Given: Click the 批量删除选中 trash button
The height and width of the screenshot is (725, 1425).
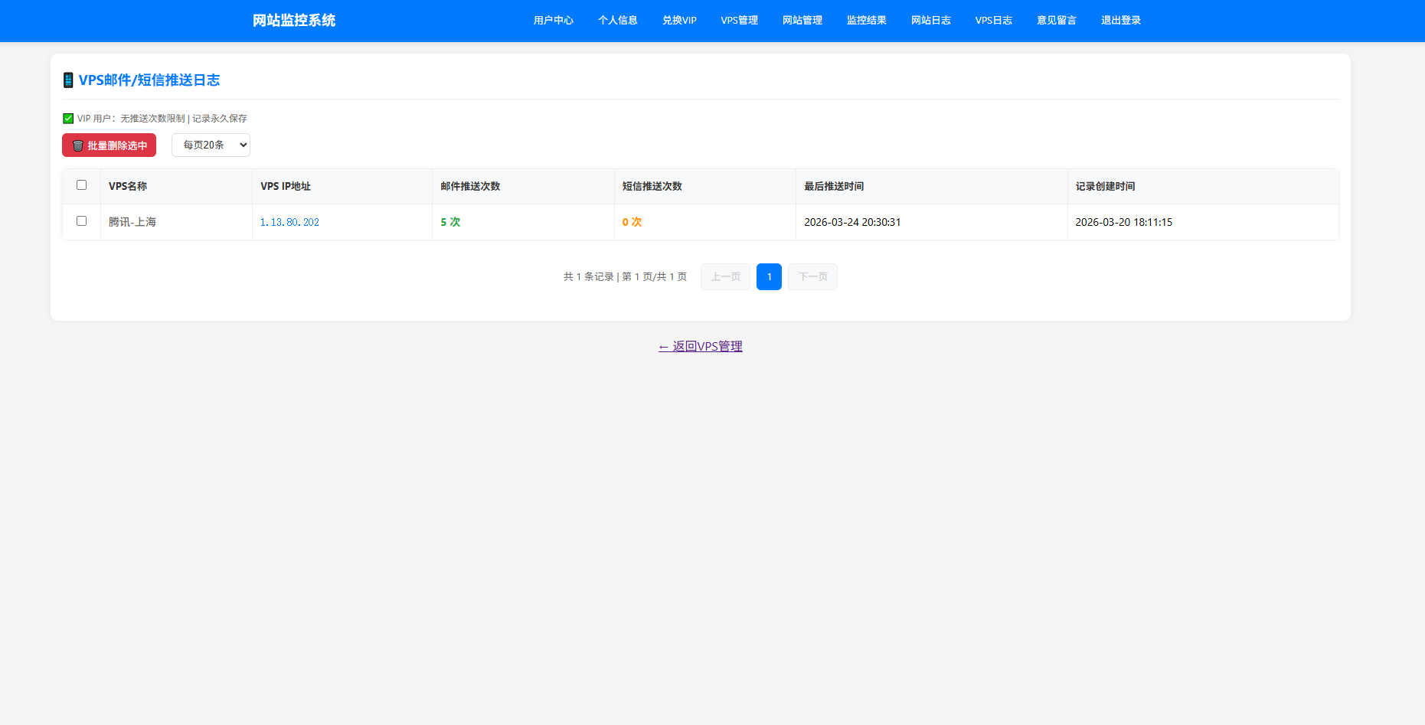Looking at the screenshot, I should (x=109, y=145).
